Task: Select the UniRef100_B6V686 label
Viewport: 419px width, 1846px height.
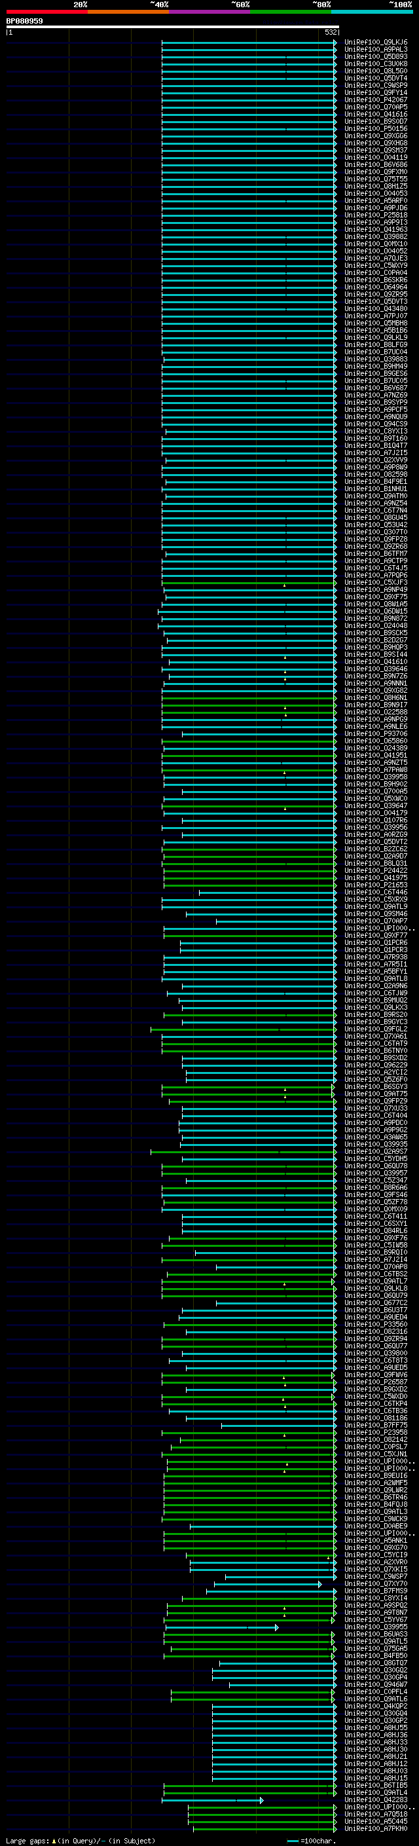Action: pyautogui.click(x=376, y=165)
